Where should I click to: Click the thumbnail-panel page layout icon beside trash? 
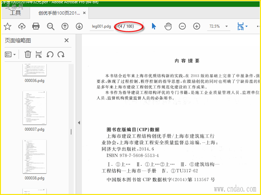point(38,54)
